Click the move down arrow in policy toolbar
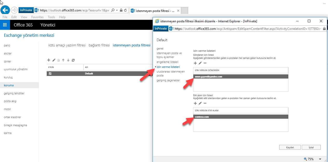This screenshot has height=162, width=328. click(x=68, y=60)
